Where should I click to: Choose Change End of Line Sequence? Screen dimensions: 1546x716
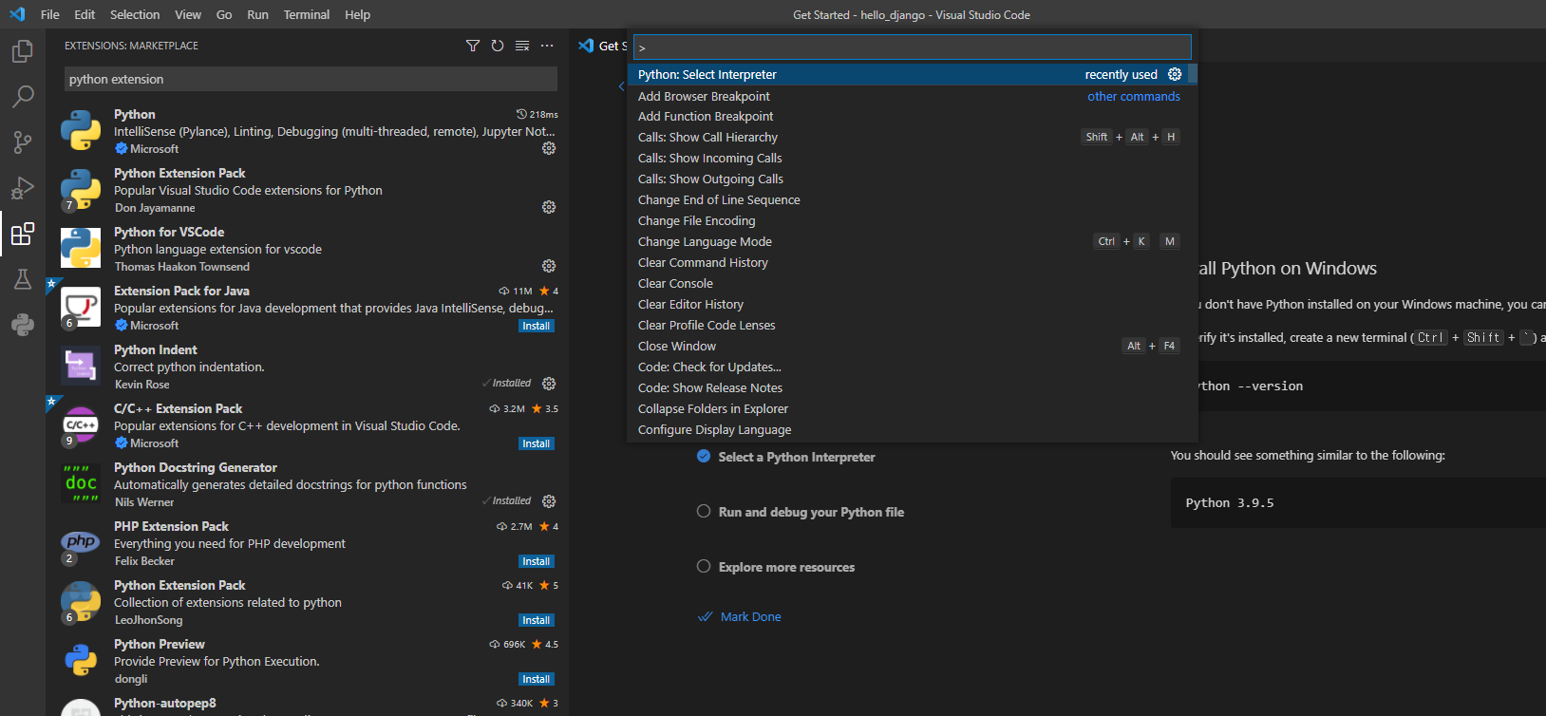pyautogui.click(x=907, y=199)
